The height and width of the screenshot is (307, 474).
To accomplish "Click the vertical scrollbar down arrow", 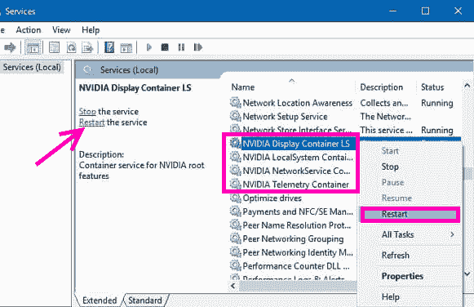I will (467, 274).
